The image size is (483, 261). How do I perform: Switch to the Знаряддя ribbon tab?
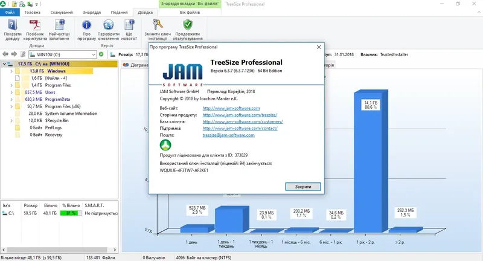pyautogui.click(x=92, y=12)
